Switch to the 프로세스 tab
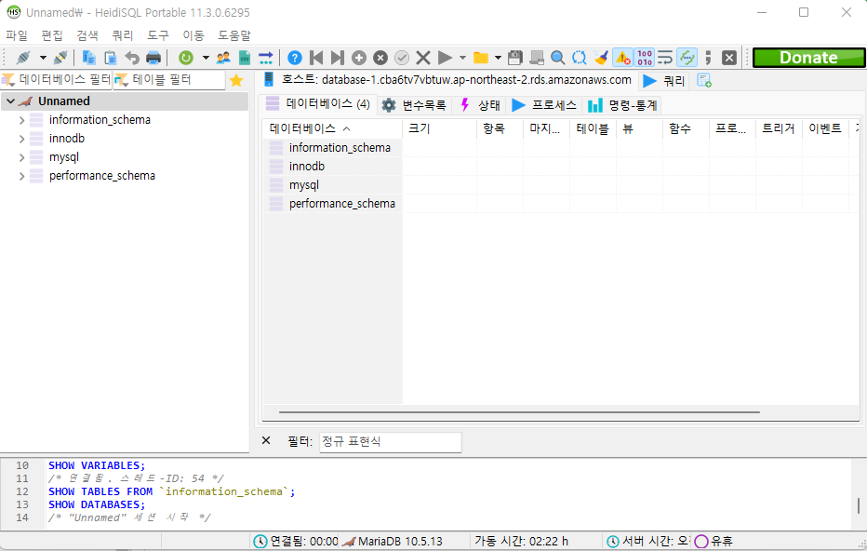 pyautogui.click(x=544, y=105)
